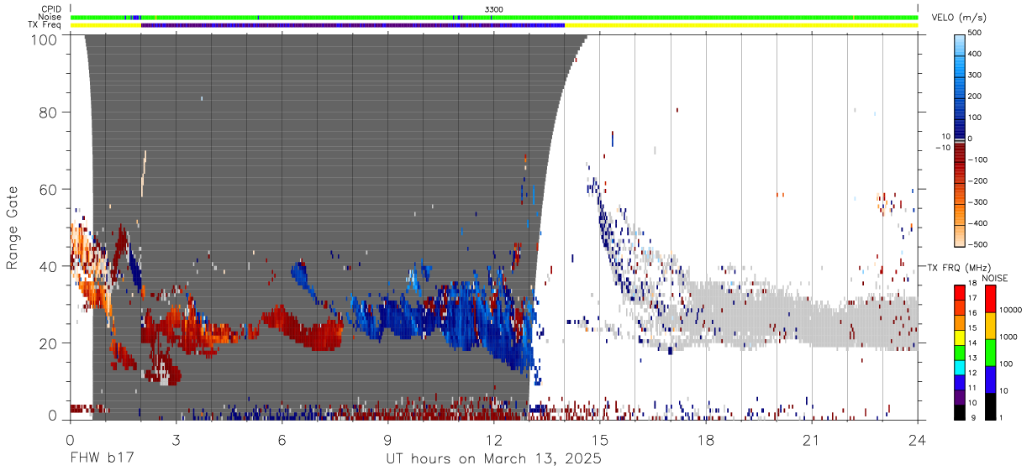
Task: Click the NOISE legend title
Action: click(995, 278)
